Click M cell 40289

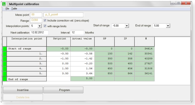[x=144, y=59]
